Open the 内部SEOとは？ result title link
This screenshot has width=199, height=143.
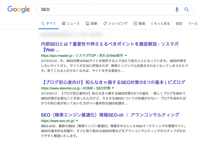point(110,47)
